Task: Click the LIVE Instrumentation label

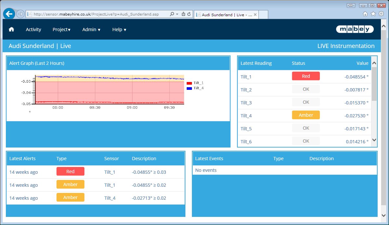Action: pos(346,46)
